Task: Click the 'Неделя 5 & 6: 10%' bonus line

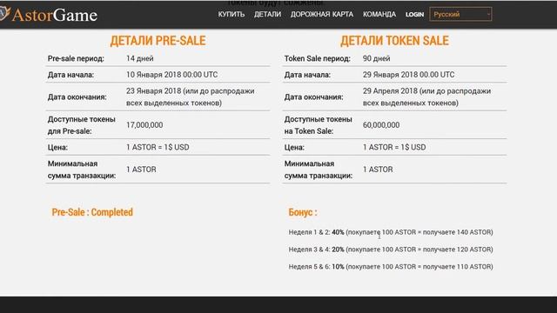Action: [x=391, y=267]
